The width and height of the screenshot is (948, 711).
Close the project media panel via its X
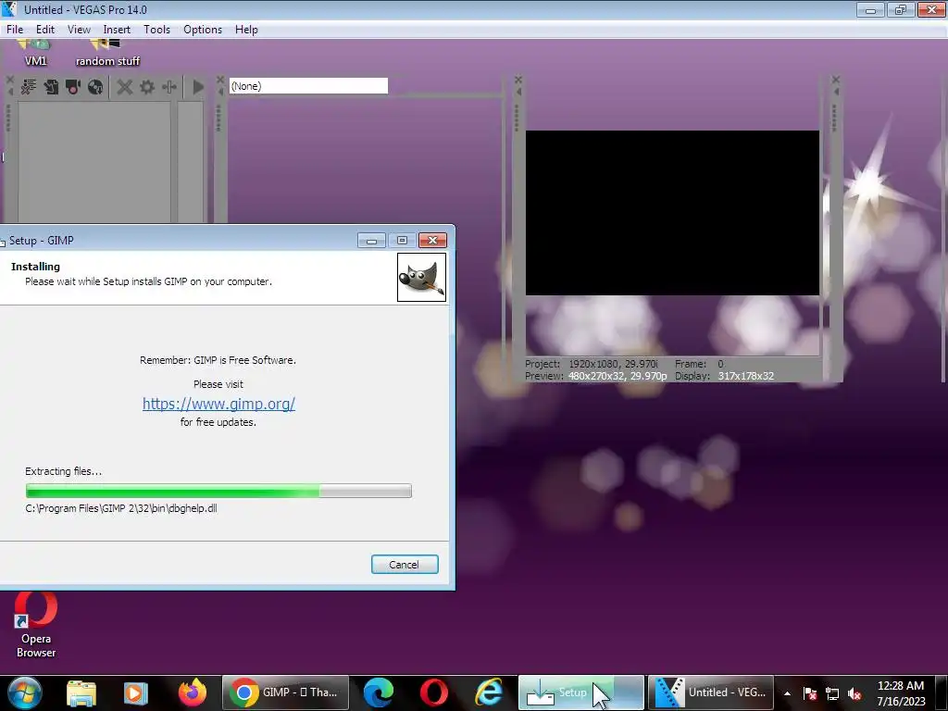[9, 80]
